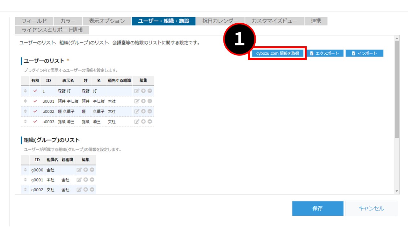Add a row below organization g0000

[86, 170]
